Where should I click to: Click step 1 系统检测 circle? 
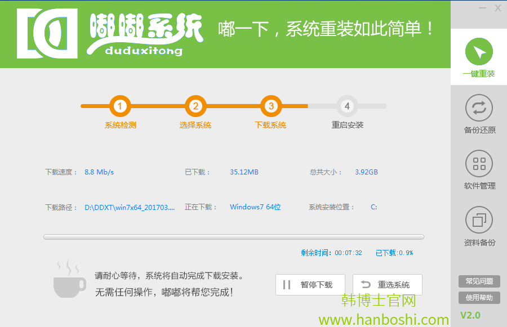click(x=120, y=106)
